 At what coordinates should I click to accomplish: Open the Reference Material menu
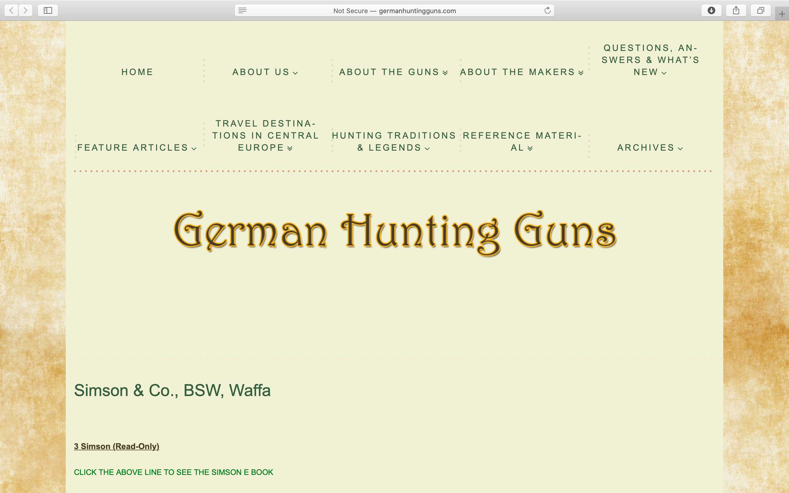522,142
